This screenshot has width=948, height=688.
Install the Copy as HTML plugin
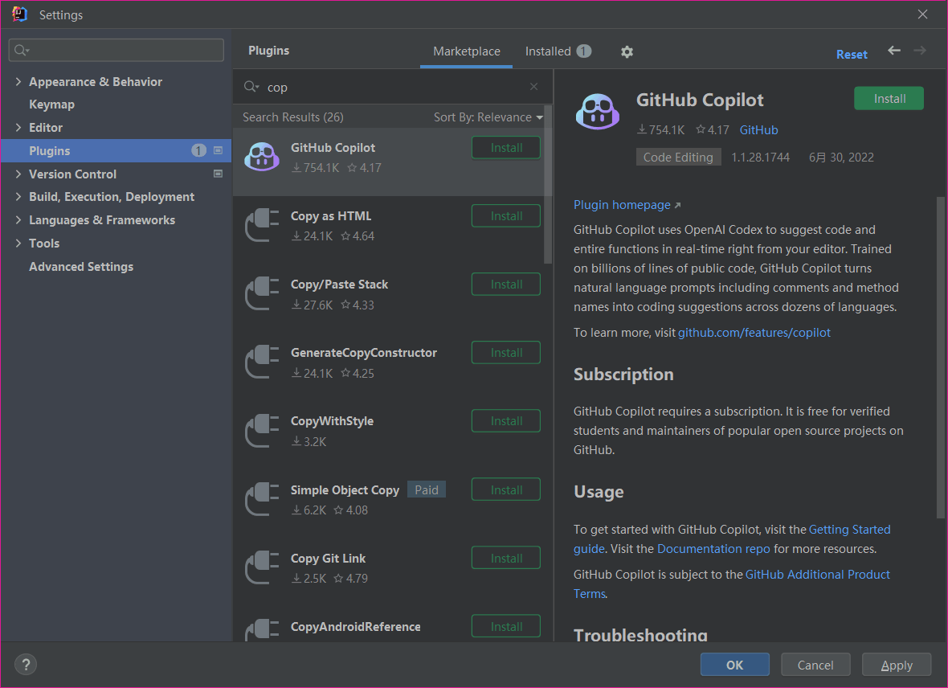point(506,216)
